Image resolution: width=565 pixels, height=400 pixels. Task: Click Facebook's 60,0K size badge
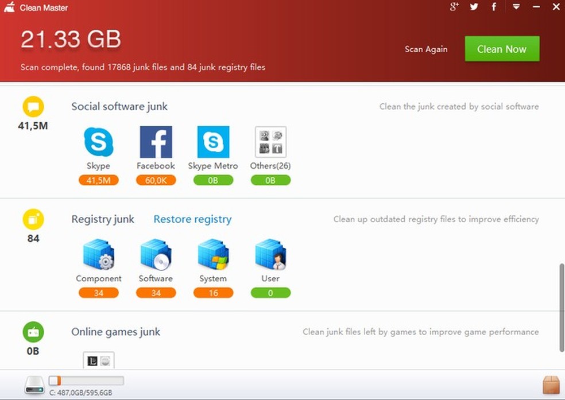point(156,180)
